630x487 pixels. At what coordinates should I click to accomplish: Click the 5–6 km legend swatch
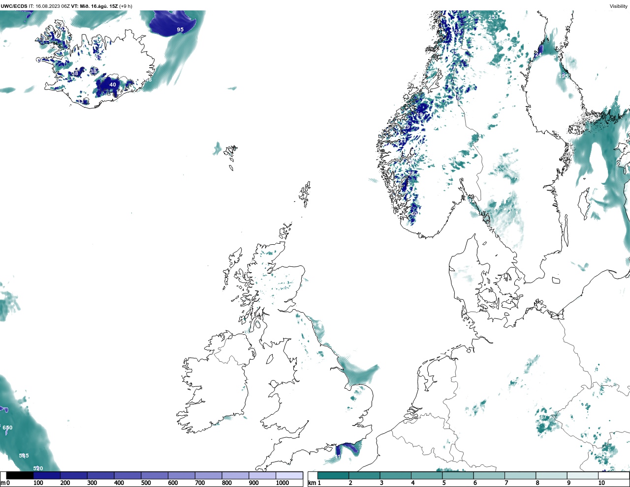458,476
